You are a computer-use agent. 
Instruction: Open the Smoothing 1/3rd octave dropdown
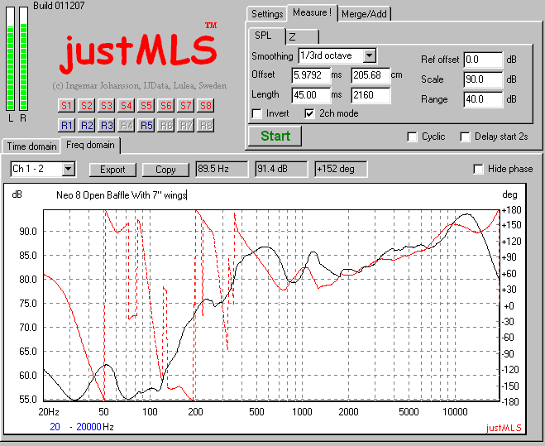point(369,55)
